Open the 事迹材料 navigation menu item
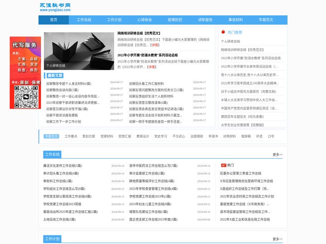This screenshot has width=326, height=244. click(x=235, y=20)
